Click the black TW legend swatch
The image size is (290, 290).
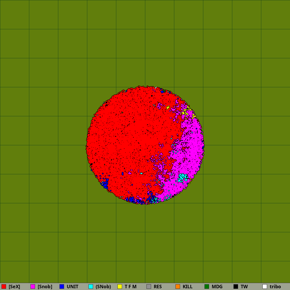tap(236, 287)
